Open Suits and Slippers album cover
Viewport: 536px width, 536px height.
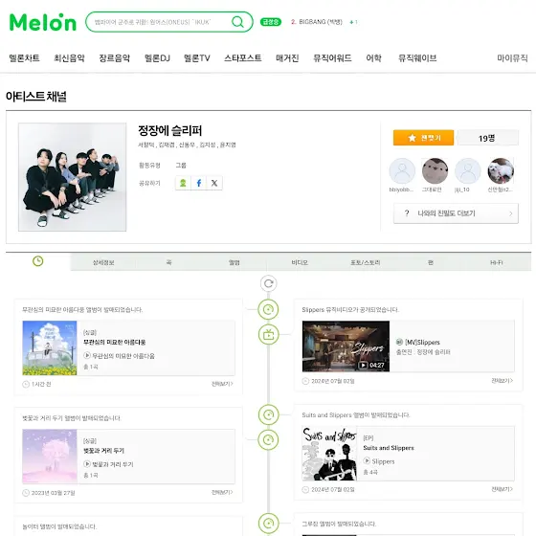pos(329,454)
